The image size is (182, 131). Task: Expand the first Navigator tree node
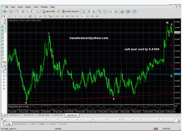coord(4,76)
